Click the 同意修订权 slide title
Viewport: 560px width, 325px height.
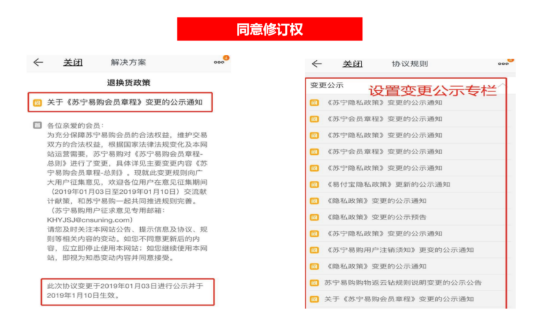(269, 29)
